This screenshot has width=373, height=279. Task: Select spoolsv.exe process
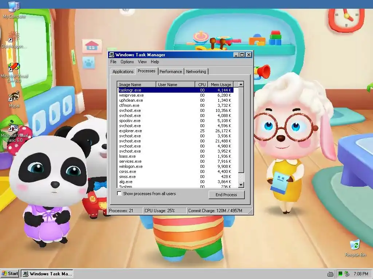point(176,121)
